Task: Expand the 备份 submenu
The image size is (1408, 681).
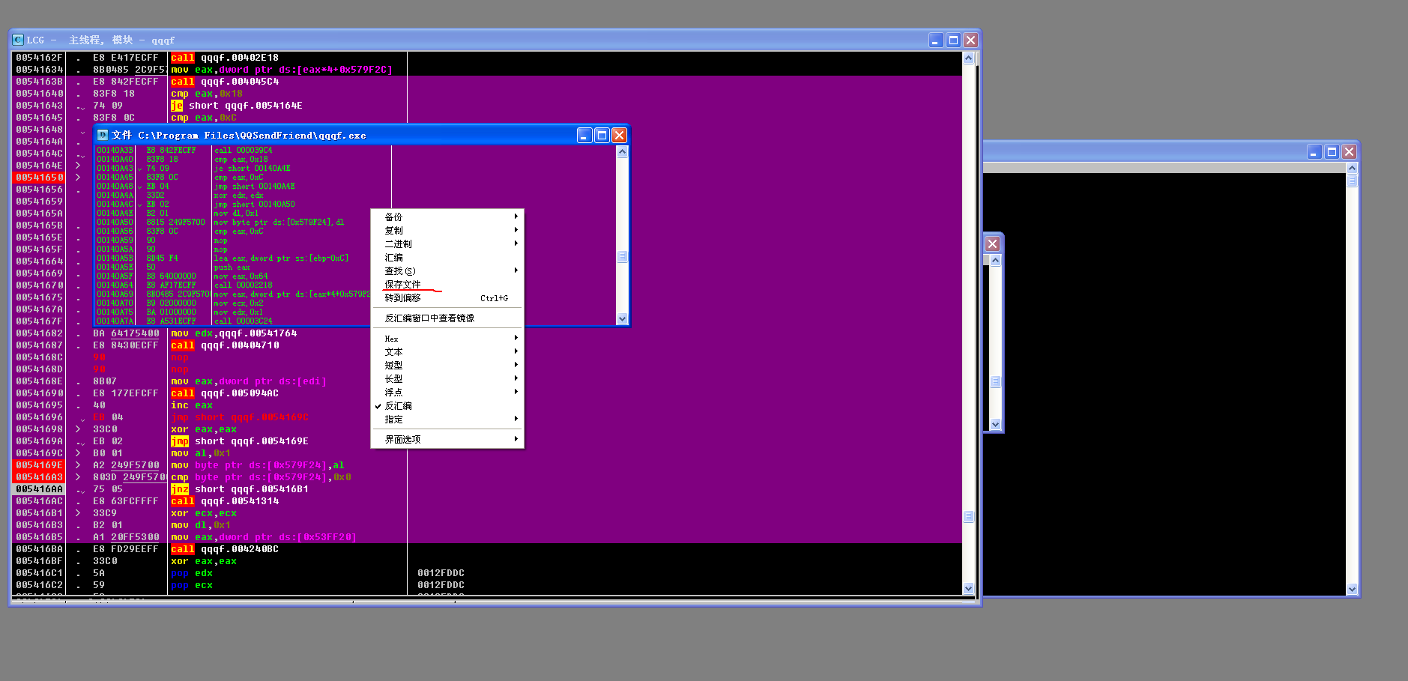Action: click(x=447, y=217)
